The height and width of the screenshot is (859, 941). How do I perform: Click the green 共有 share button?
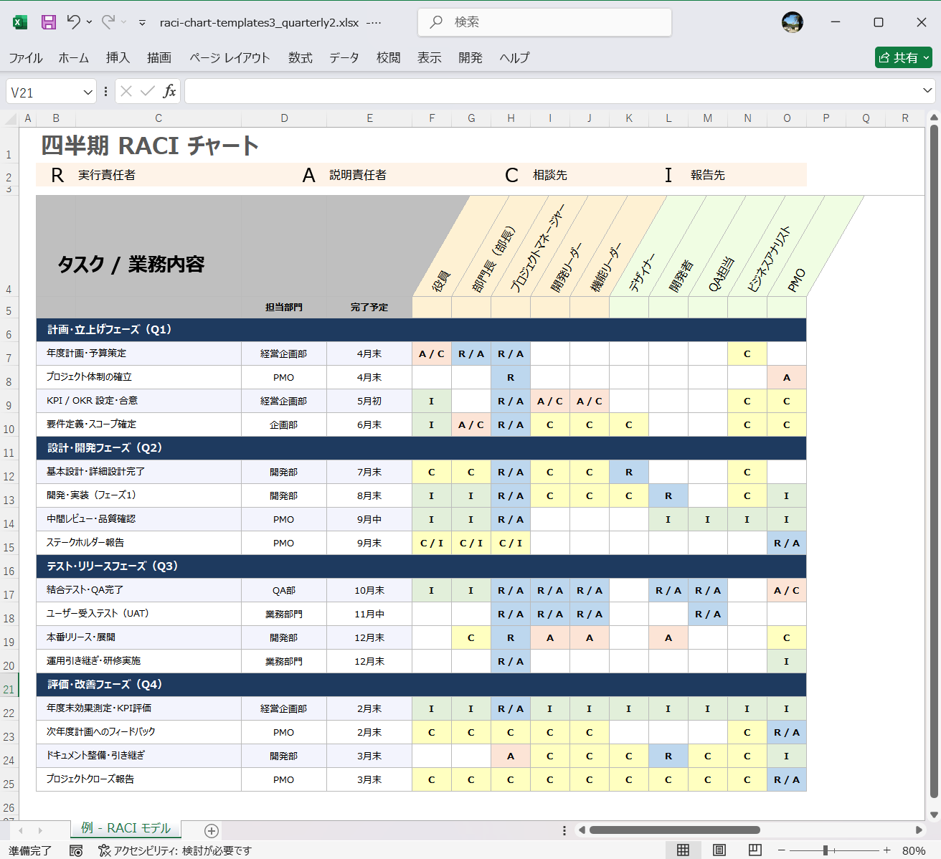[903, 57]
